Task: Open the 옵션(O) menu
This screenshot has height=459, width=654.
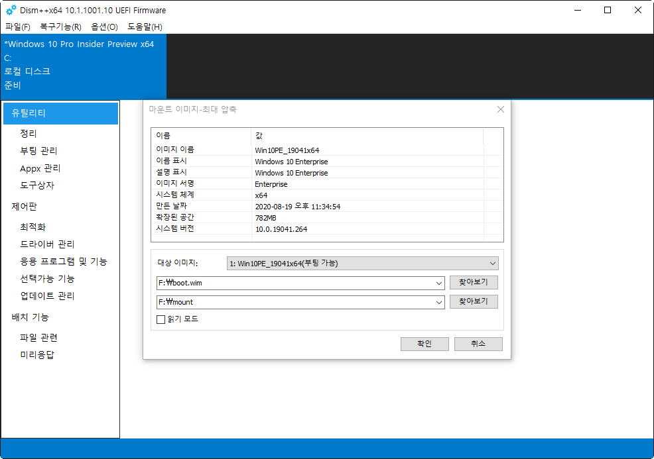Action: 105,27
